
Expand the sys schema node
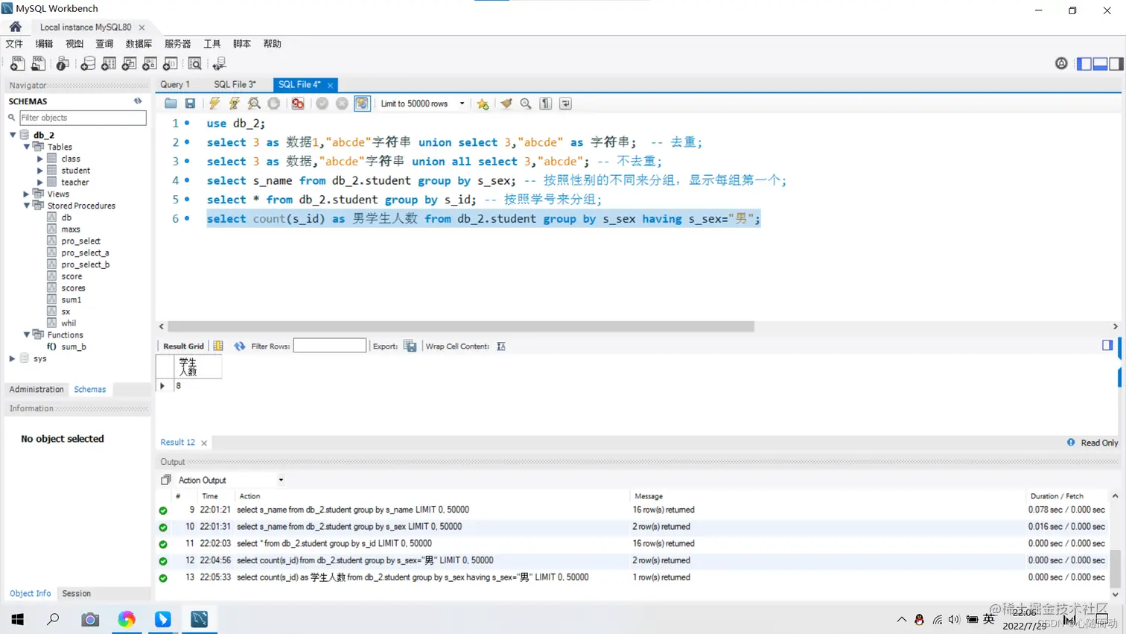pos(13,358)
